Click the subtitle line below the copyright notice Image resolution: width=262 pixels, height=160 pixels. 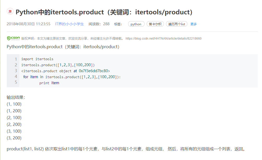63,47
